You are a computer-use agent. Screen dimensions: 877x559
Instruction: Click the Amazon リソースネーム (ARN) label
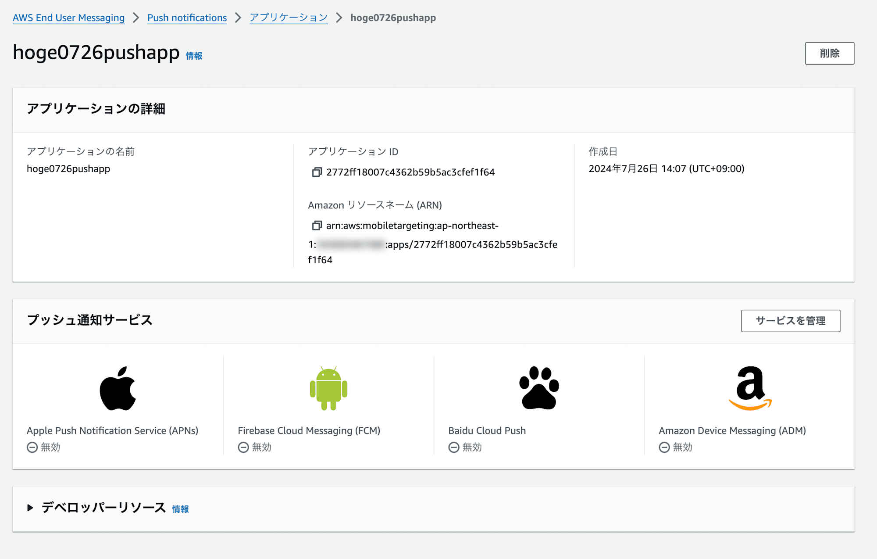pos(375,205)
